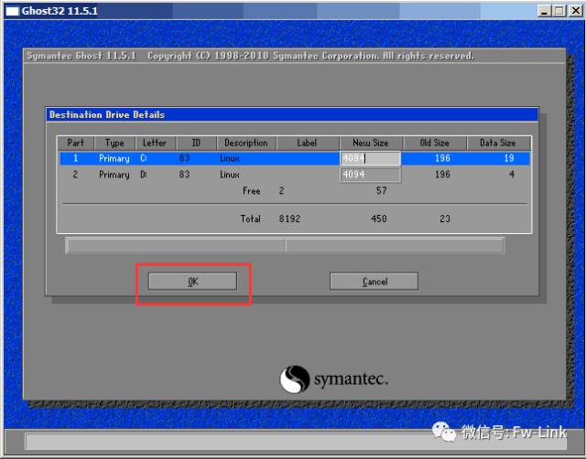Click ID 83 in partition row 2
The width and height of the screenshot is (586, 459).
[x=184, y=175]
